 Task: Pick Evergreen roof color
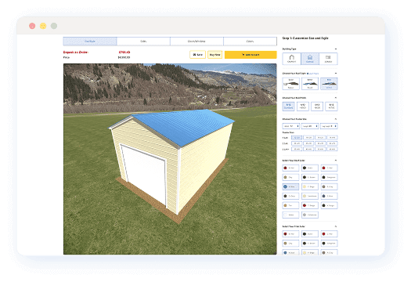(x=329, y=177)
